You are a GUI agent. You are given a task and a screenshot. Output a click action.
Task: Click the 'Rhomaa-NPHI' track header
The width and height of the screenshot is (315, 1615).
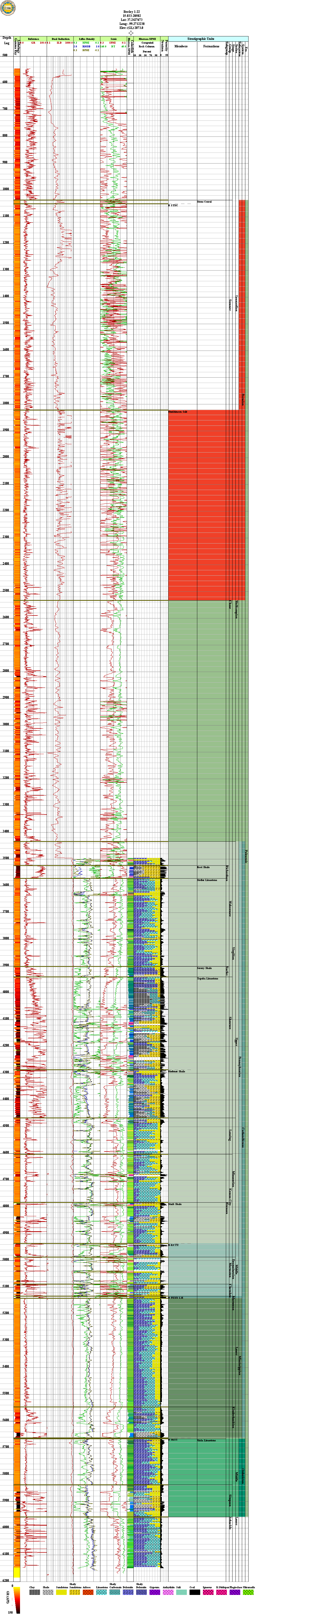pos(147,38)
